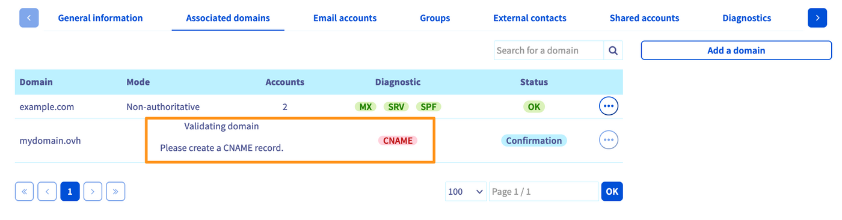This screenshot has width=842, height=220.
Task: Open the actions menu for mydomain.ovh
Action: click(609, 140)
